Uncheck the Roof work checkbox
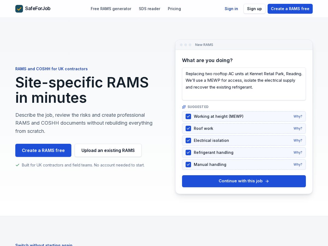The height and width of the screenshot is (246, 328). coord(188,128)
